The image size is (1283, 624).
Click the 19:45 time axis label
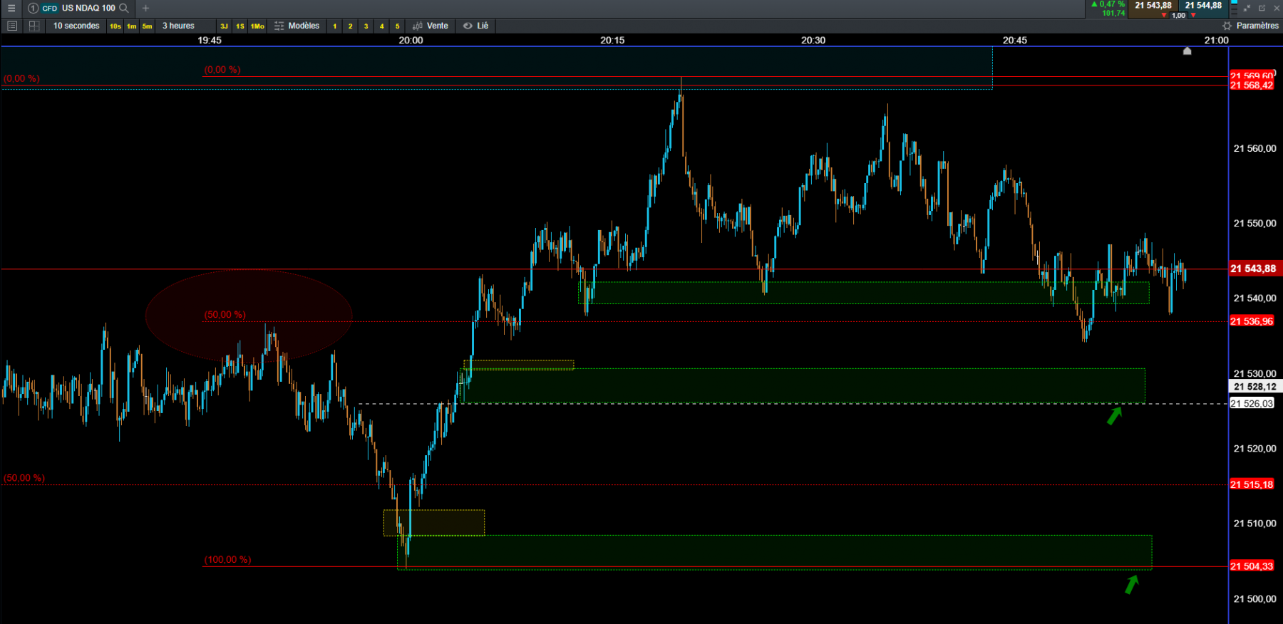pos(210,40)
